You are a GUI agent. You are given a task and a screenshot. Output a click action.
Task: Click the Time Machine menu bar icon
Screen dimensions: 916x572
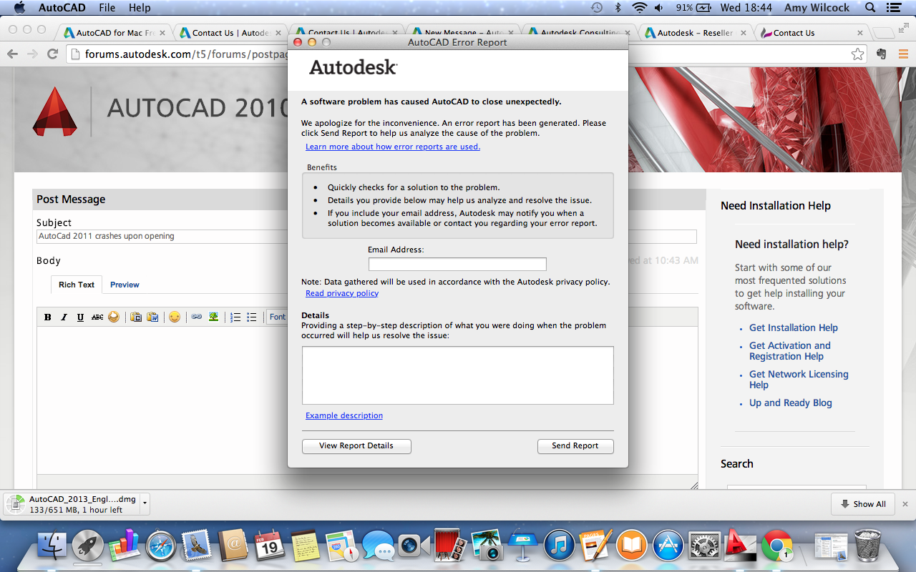point(597,8)
